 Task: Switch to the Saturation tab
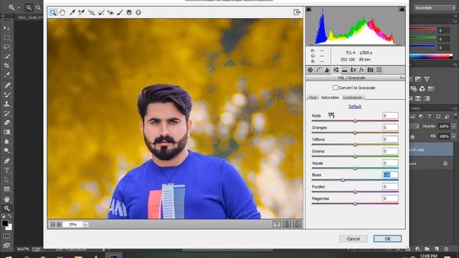pyautogui.click(x=330, y=97)
